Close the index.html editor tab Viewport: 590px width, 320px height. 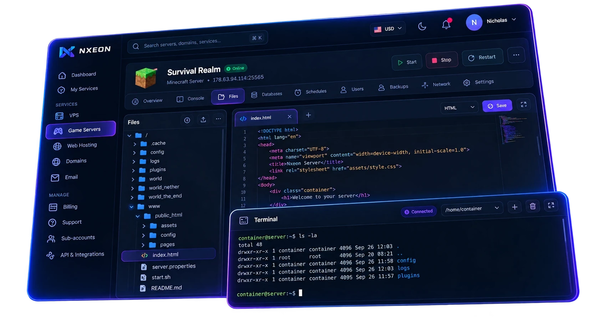[290, 117]
